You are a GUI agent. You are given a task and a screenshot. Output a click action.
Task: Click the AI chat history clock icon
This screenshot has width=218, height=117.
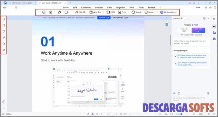[179, 93]
